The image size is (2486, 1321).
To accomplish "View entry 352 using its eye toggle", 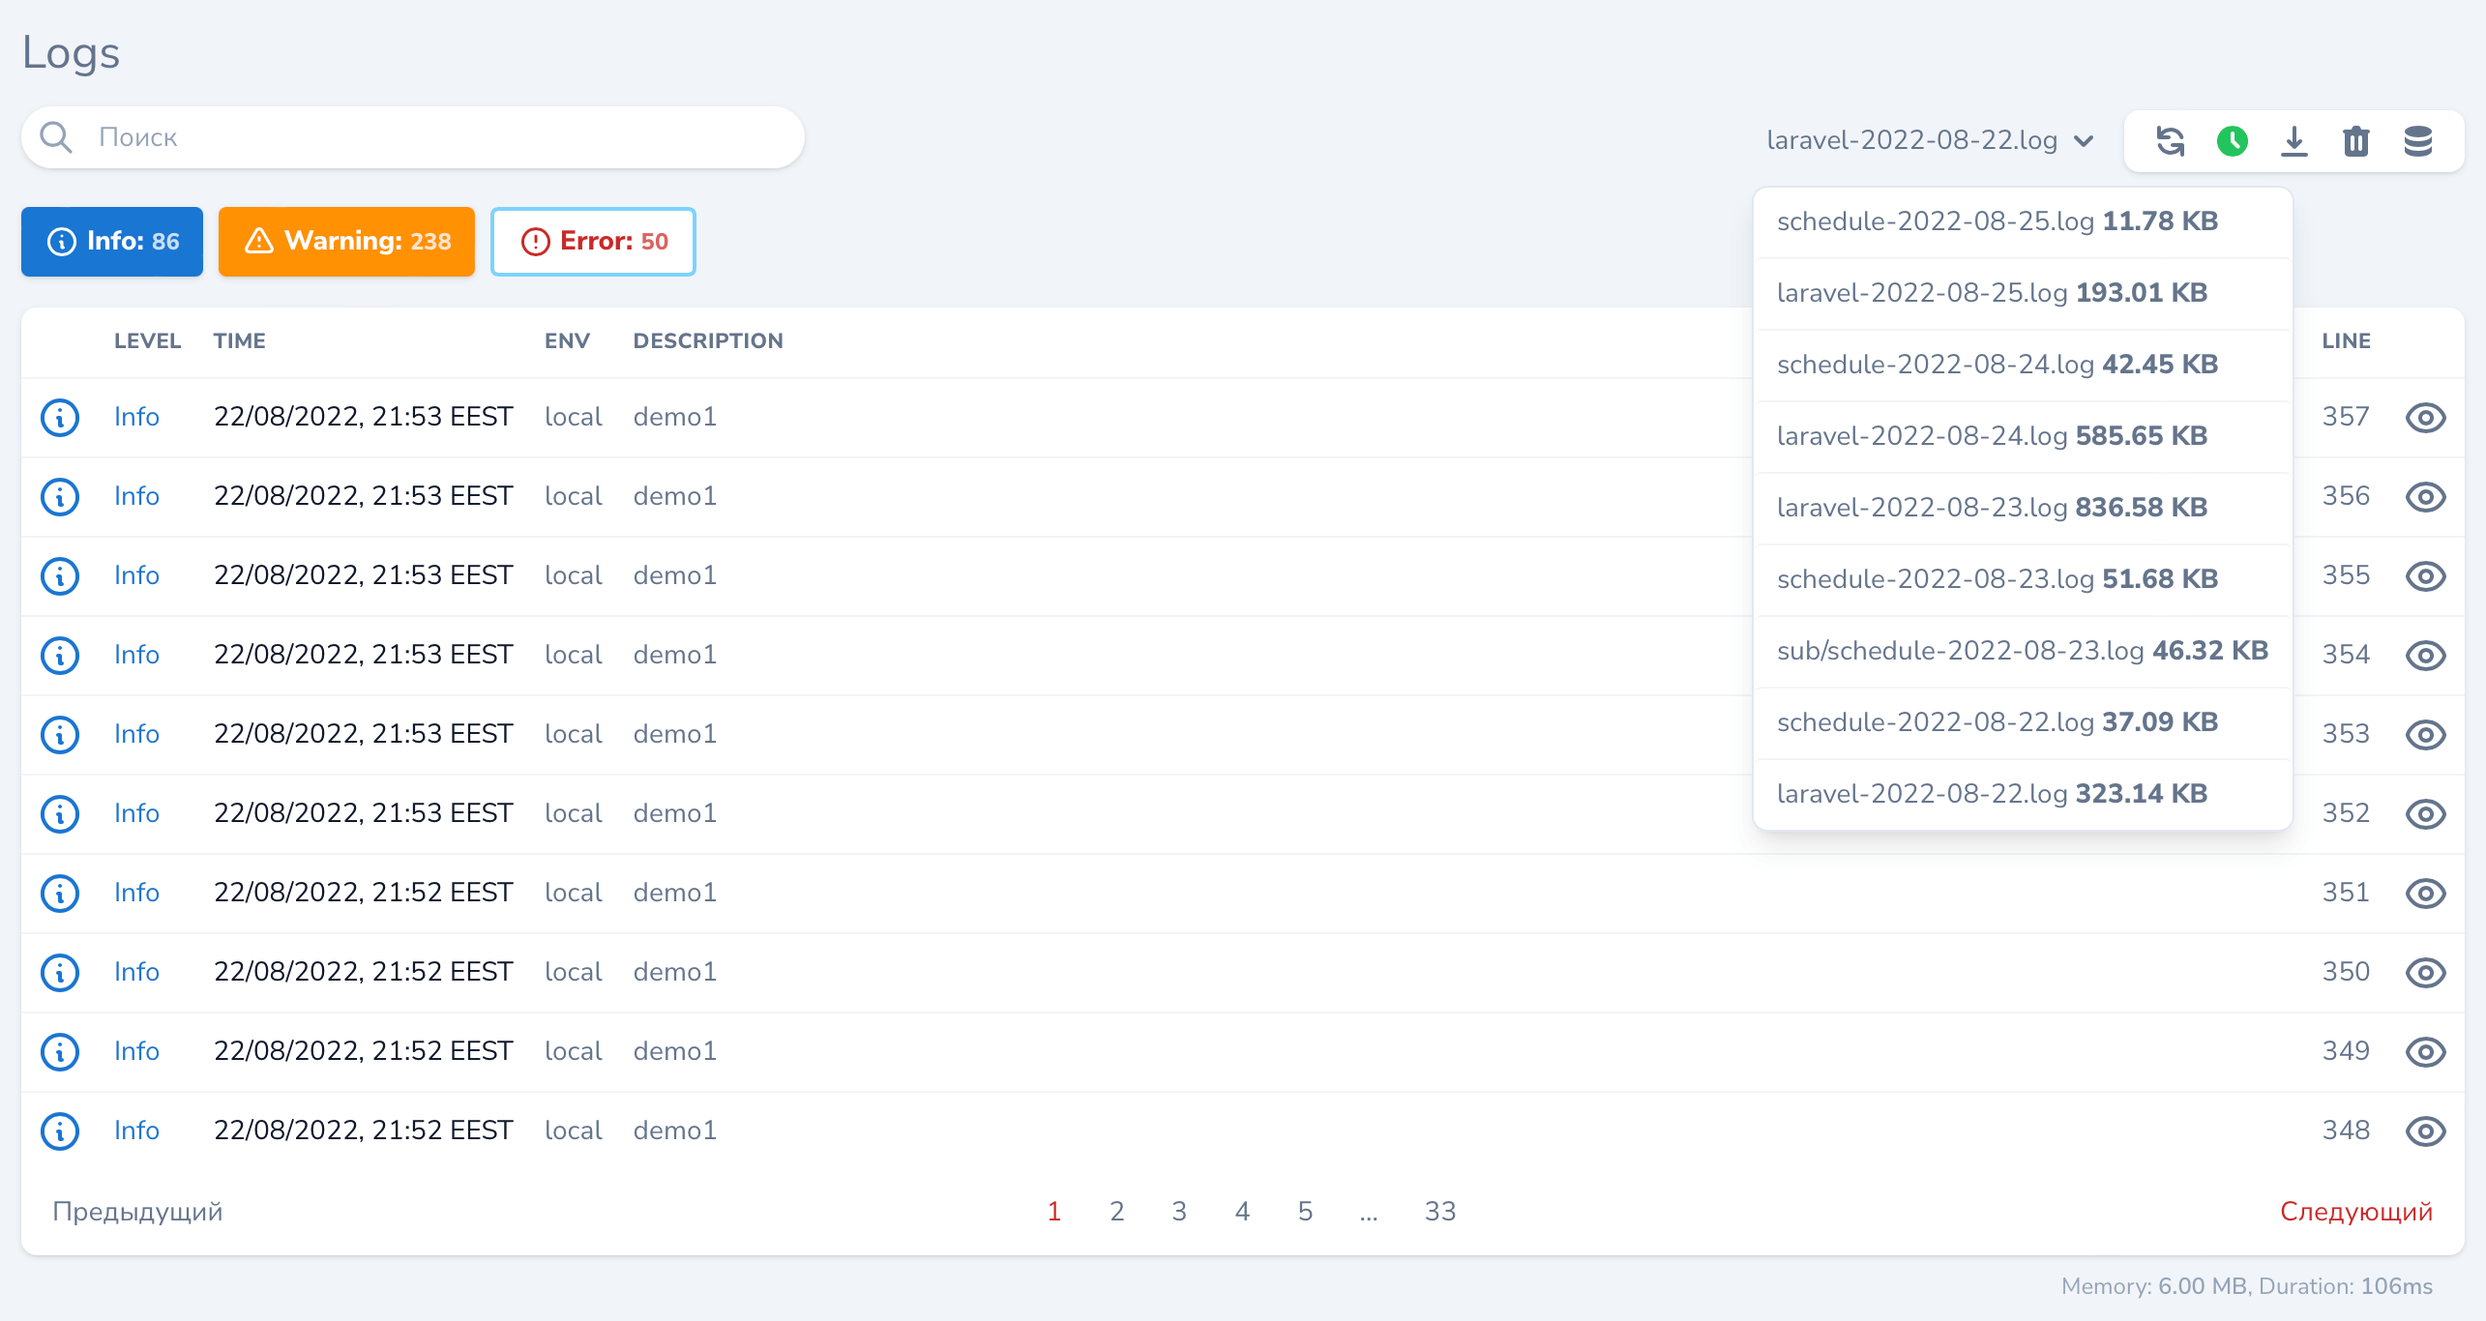I will 2425,813.
